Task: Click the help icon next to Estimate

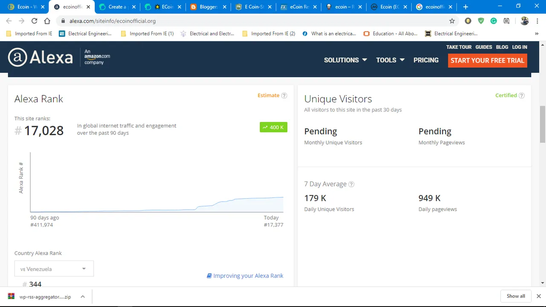Action: pos(284,96)
